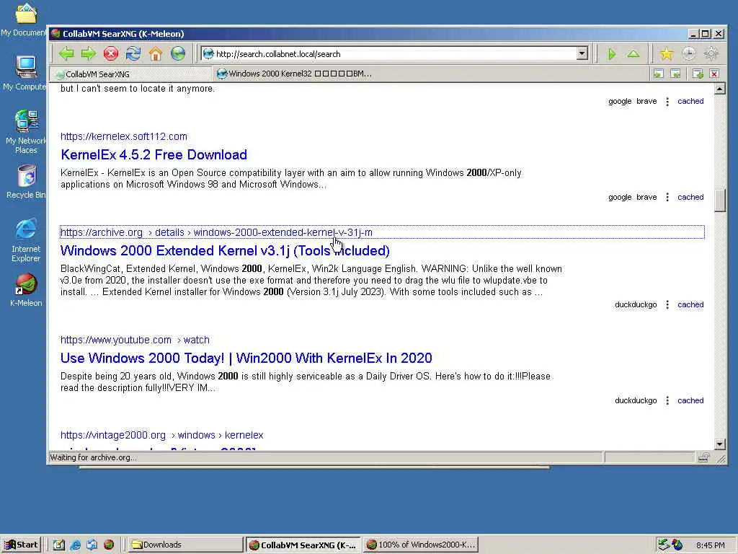Image resolution: width=738 pixels, height=554 pixels.
Task: Launch K-Meleon desktop shortcut
Action: point(26,290)
